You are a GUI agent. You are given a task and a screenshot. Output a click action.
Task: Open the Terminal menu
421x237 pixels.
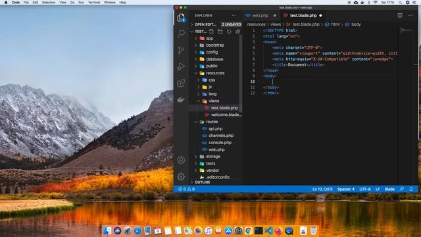(x=94, y=2)
